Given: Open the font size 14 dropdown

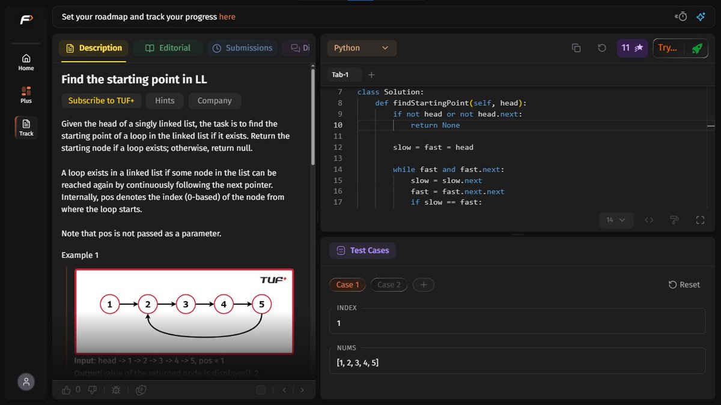Looking at the screenshot, I should tap(616, 220).
